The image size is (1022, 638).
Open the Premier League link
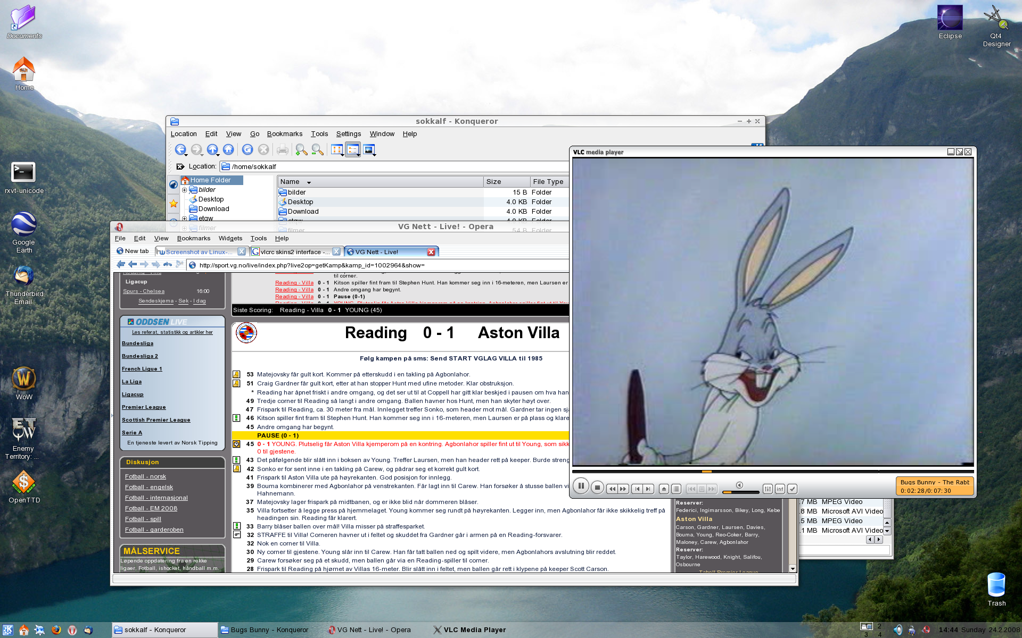144,407
